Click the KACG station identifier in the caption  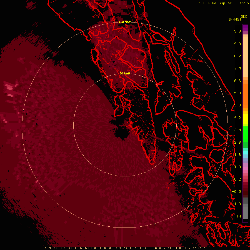(x=160, y=248)
